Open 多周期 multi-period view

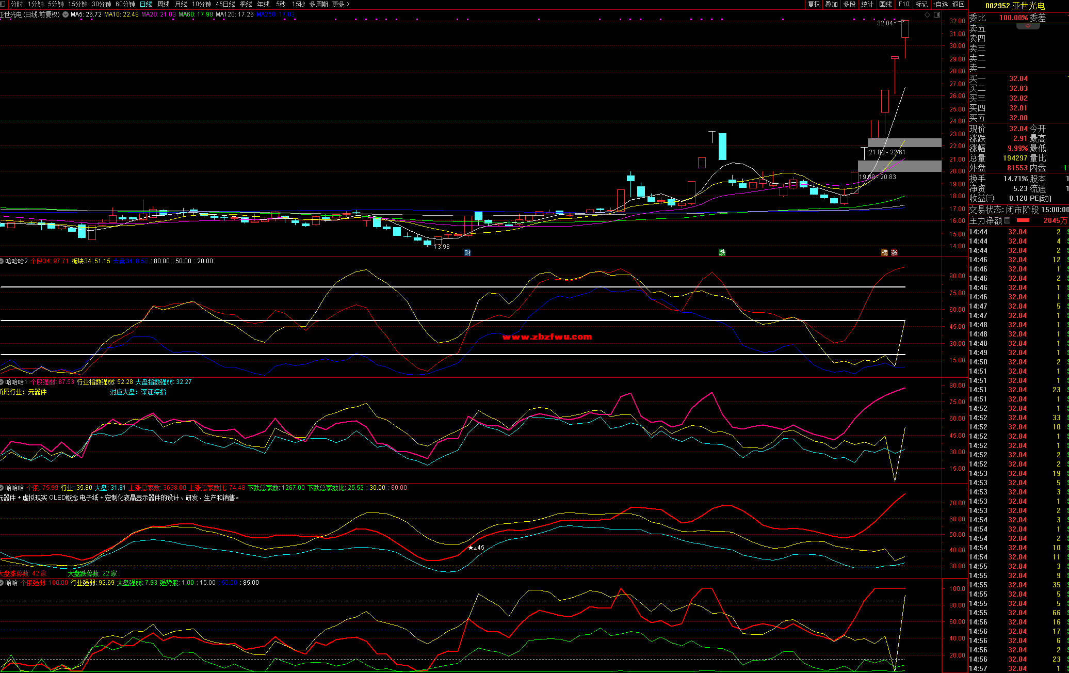pyautogui.click(x=319, y=4)
